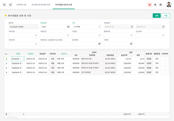Click the 귀속년도 calendar icon
This screenshot has height=121, width=174.
68,27
